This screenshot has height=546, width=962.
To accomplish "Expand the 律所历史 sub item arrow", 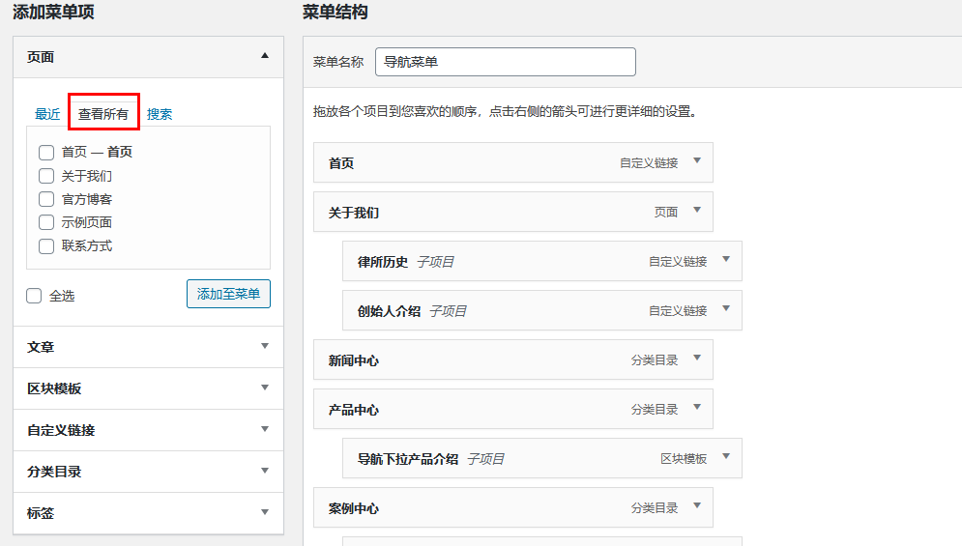I will click(x=726, y=260).
